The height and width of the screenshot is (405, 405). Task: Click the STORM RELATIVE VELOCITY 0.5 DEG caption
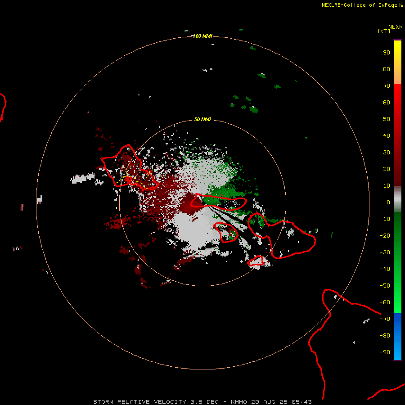(x=156, y=402)
